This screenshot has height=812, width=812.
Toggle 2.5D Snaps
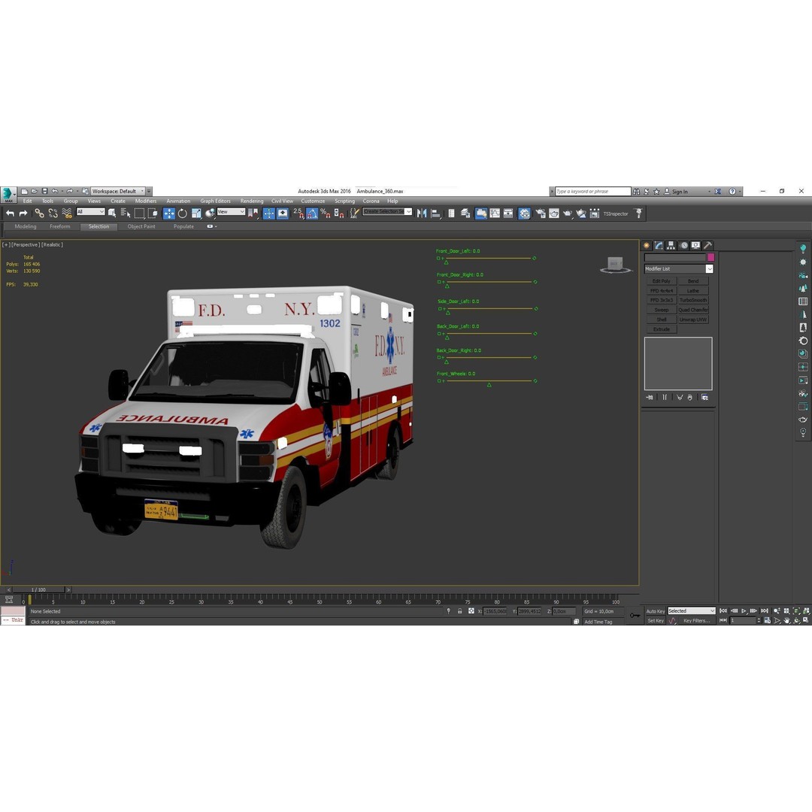tap(298, 214)
